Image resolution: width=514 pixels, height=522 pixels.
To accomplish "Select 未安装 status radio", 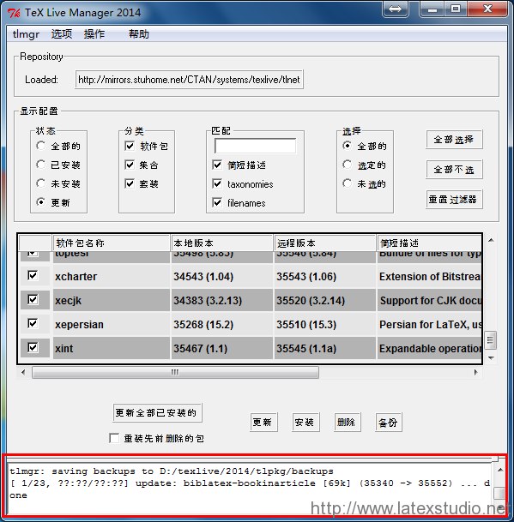I will [x=41, y=183].
